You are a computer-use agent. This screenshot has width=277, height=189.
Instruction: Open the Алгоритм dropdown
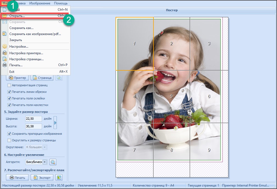click(45, 162)
